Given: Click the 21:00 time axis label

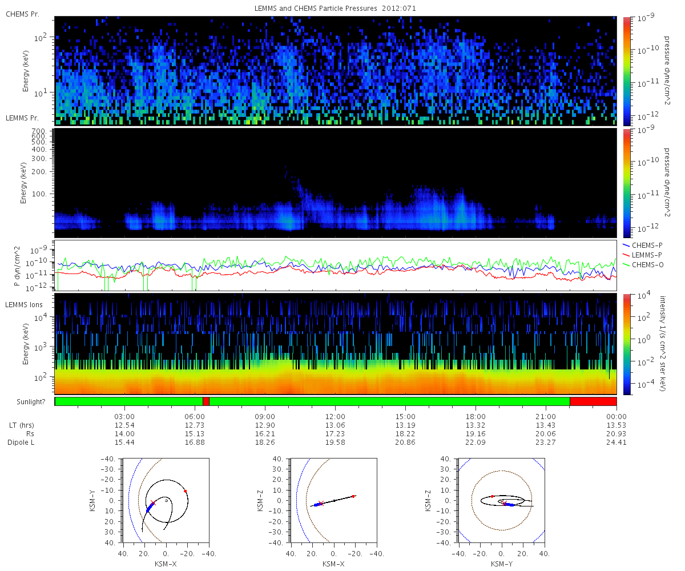Looking at the screenshot, I should [x=546, y=416].
